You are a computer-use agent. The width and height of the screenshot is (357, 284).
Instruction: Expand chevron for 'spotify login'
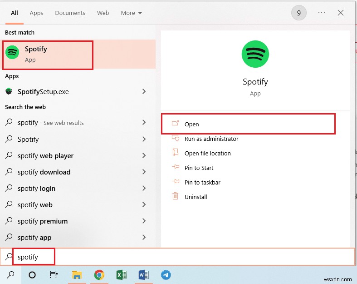point(144,188)
